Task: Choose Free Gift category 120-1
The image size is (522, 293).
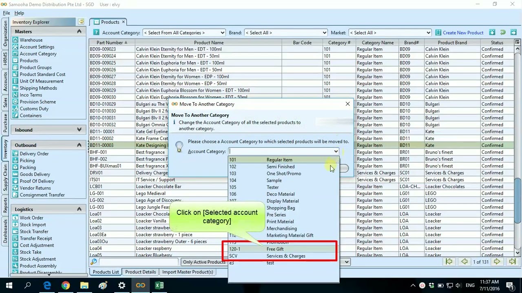Action: [x=283, y=249]
